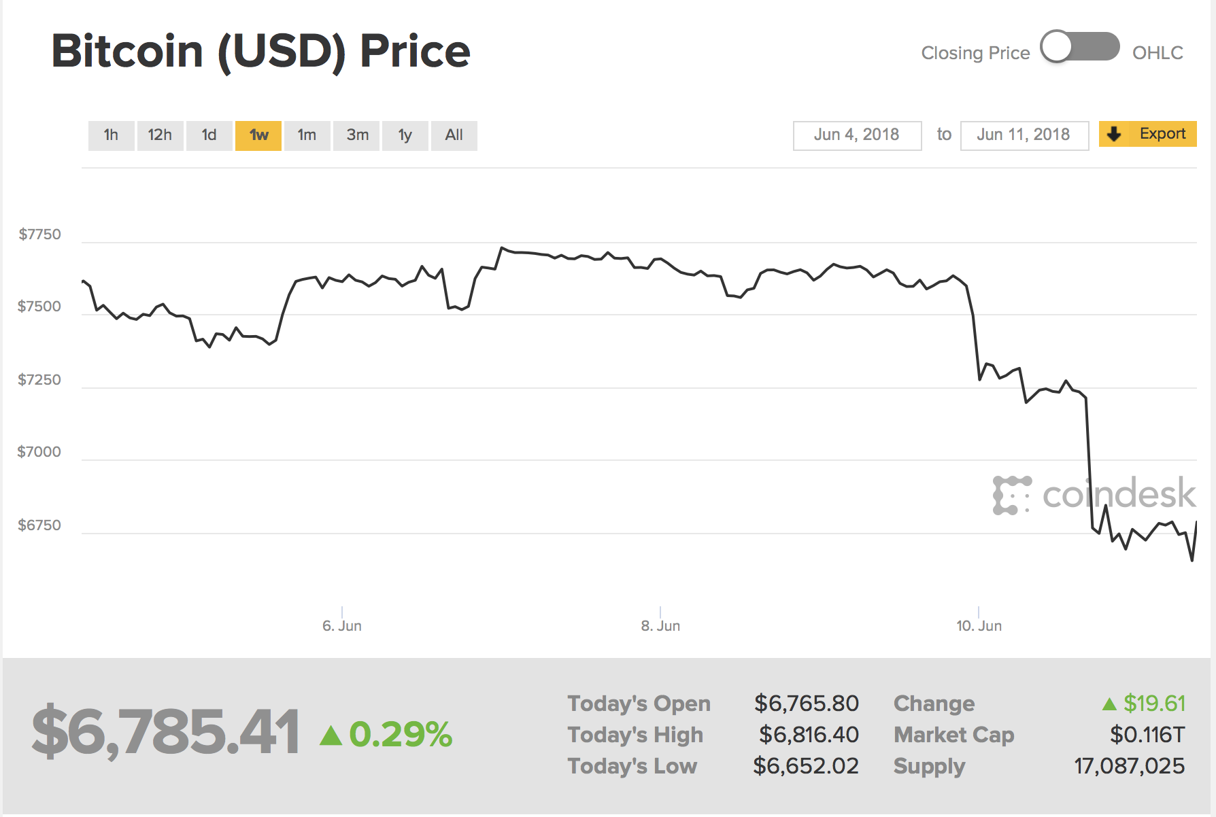Click the 8. Jun axis marker

click(x=660, y=625)
